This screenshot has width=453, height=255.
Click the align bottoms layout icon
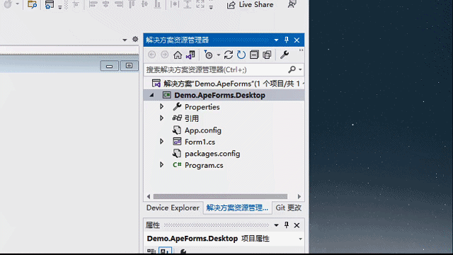tap(157, 4)
